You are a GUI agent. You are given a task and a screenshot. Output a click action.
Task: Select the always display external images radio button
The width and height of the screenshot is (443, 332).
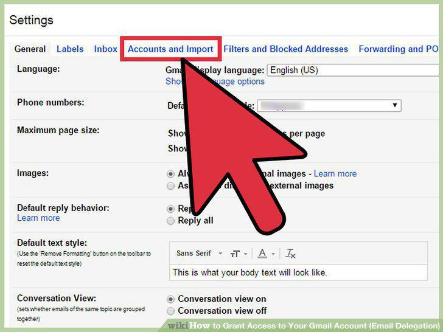tap(170, 174)
